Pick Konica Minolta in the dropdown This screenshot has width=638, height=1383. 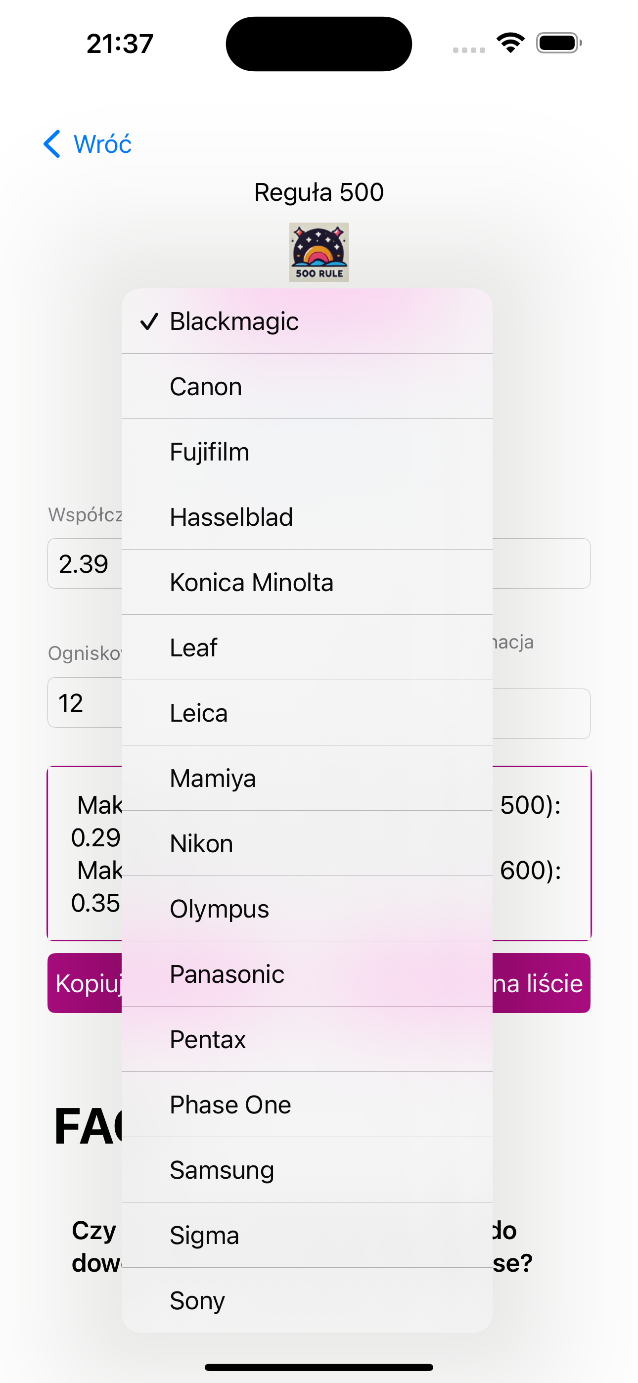click(307, 583)
